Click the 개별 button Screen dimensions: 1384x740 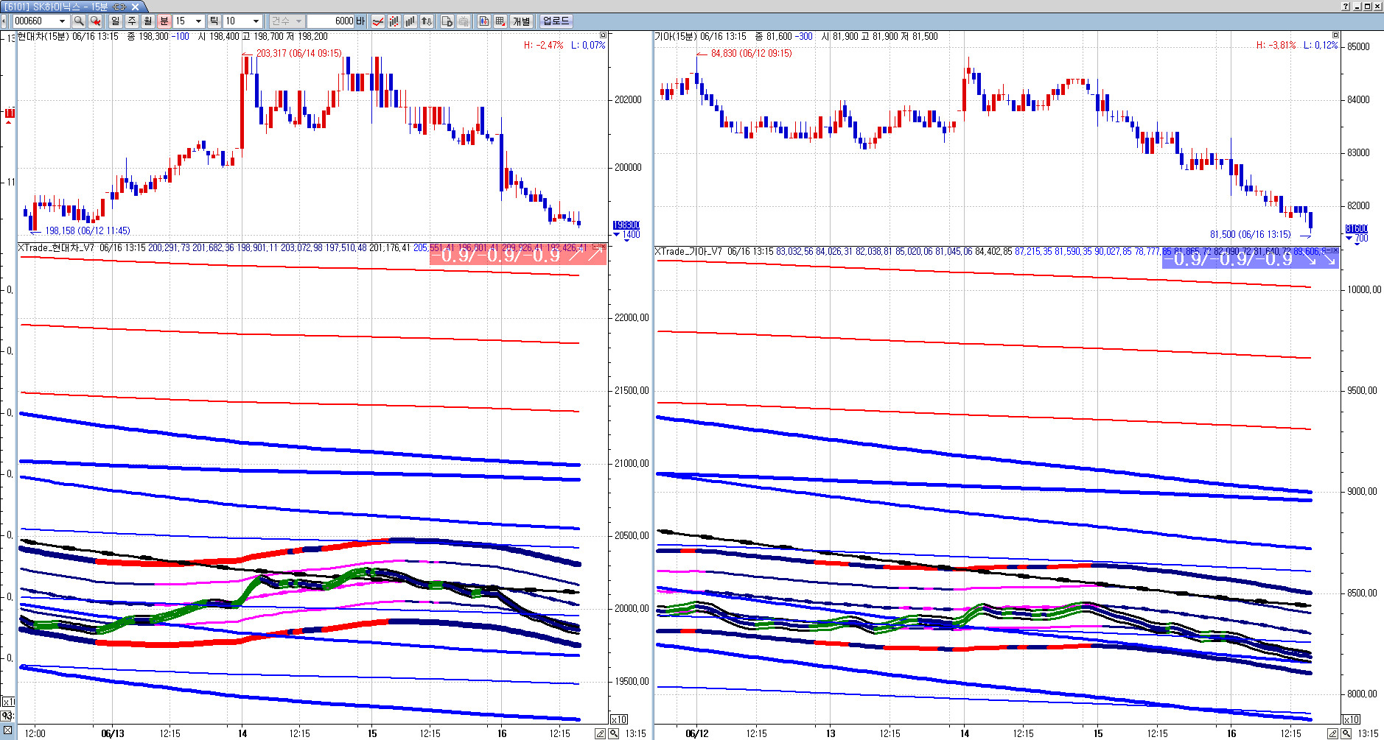[x=522, y=21]
